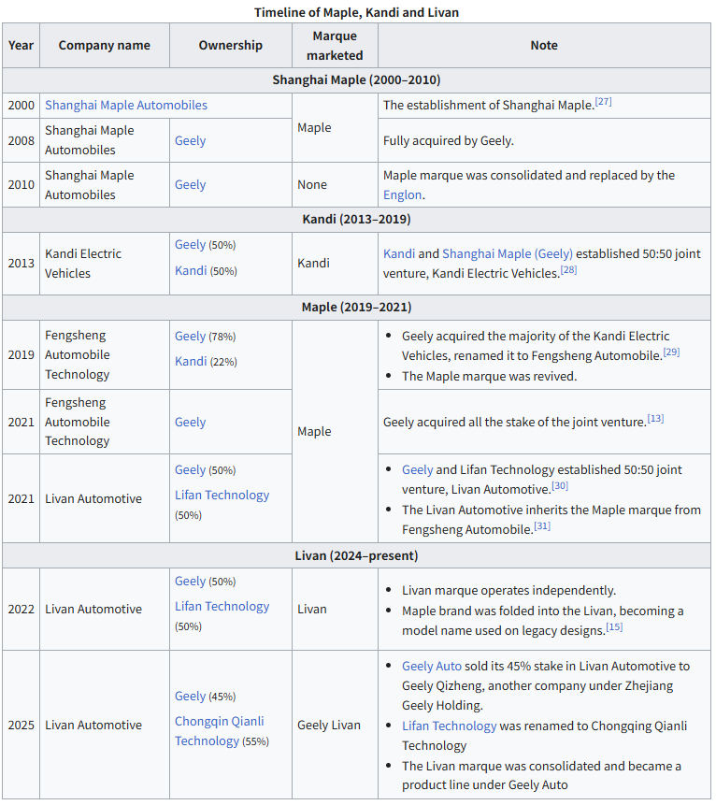The image size is (716, 805).
Task: Click the Kandi (2013–2019) section header
Action: pyautogui.click(x=356, y=220)
